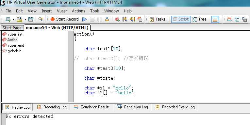The width and height of the screenshot is (250, 125).
Task: Click the Open Script folder icon
Action: [x=20, y=19]
